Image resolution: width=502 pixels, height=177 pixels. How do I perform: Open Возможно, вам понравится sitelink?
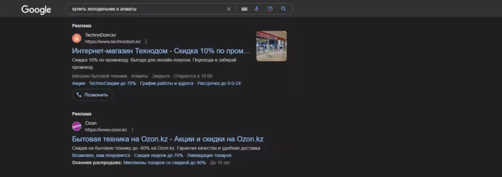click(x=101, y=155)
